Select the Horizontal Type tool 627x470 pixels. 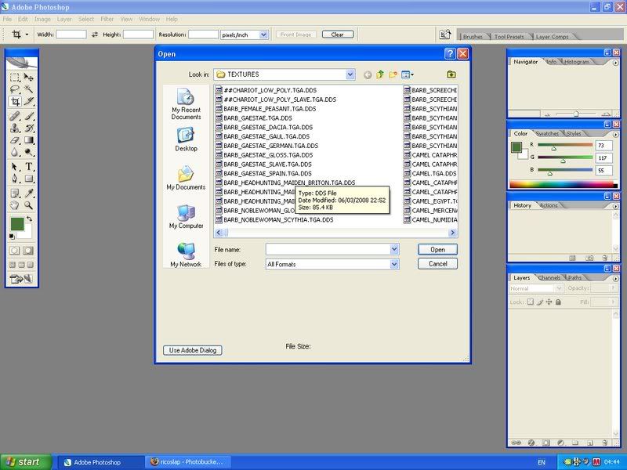29,166
